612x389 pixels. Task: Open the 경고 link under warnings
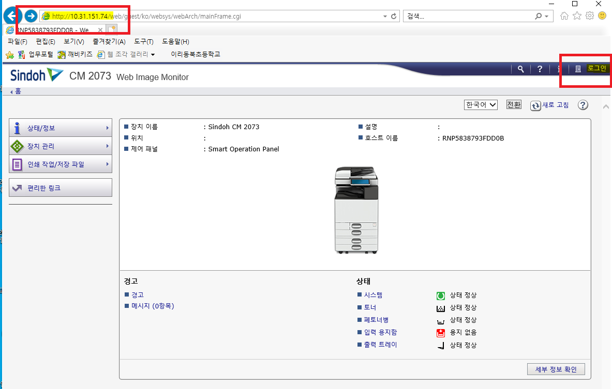tap(138, 294)
